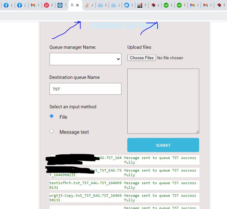
Task: Switch to the Upwork tab labeled U
Action: 168,6
